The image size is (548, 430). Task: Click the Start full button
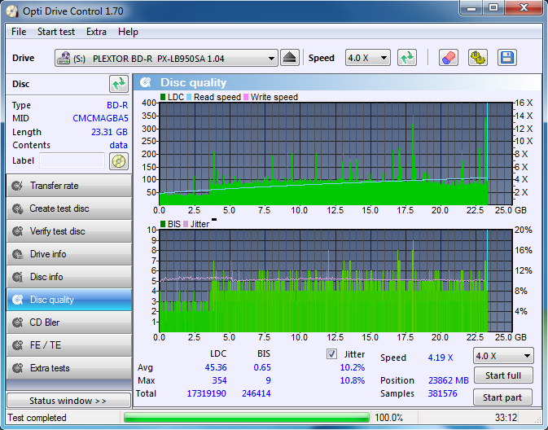tap(503, 375)
